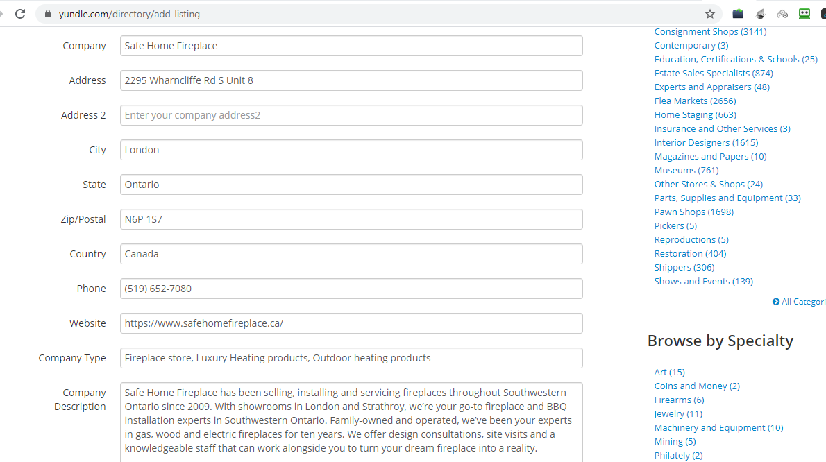826x462 pixels.
Task: Click the browser reload page icon
Action: (x=20, y=14)
